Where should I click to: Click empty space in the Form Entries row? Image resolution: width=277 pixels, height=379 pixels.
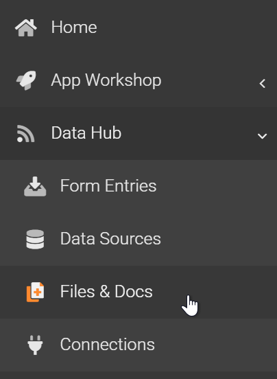215,186
